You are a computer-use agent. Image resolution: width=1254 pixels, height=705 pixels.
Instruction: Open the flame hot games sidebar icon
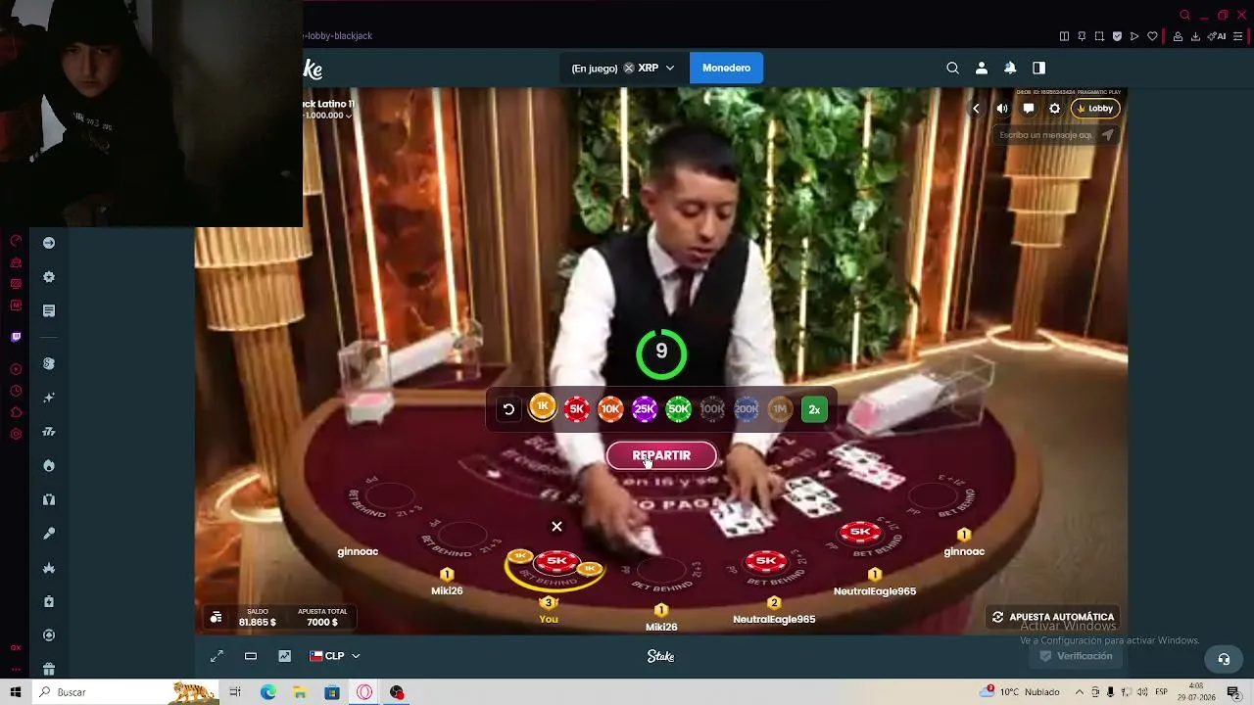pyautogui.click(x=49, y=465)
